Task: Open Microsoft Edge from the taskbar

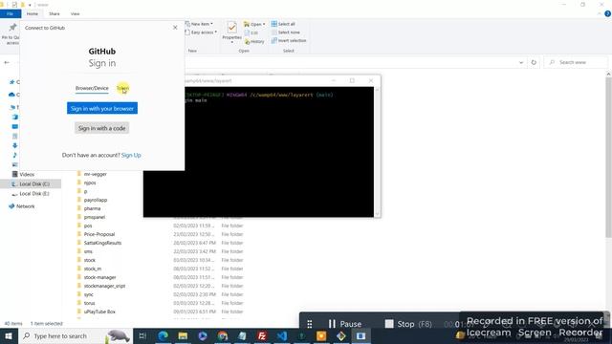Action: (x=163, y=335)
